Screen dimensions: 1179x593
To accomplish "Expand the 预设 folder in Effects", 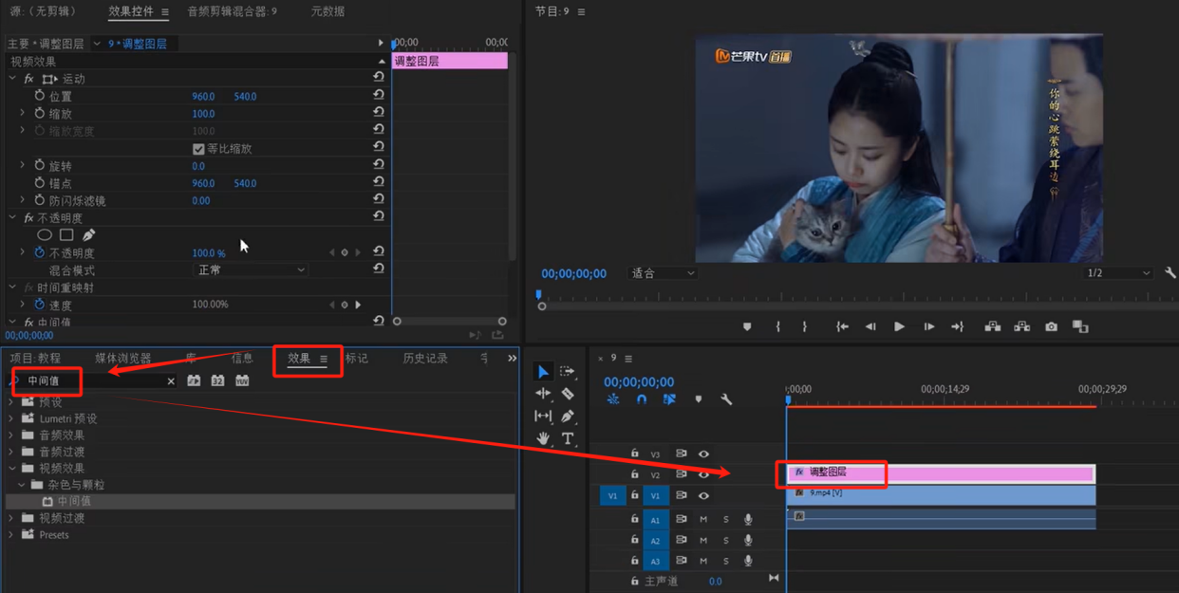I will point(11,402).
